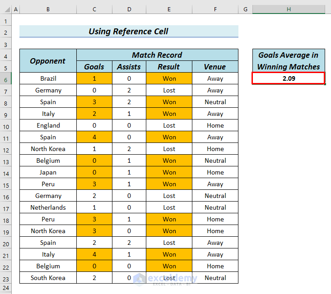The image size is (331, 294).
Task: Click the Opponent header cell
Action: [x=48, y=61]
